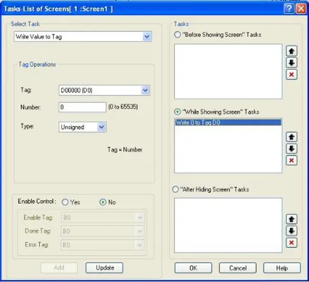Open the Tag dropdown showing D00000 (D0)
Screen dimensions: 309x282
145,91
